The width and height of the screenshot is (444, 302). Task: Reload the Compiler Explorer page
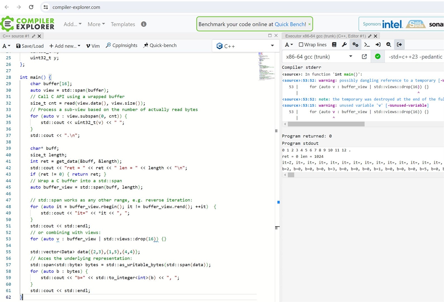(x=31, y=7)
